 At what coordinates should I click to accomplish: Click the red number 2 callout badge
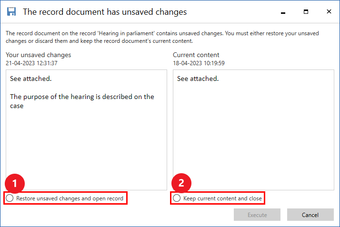click(181, 183)
